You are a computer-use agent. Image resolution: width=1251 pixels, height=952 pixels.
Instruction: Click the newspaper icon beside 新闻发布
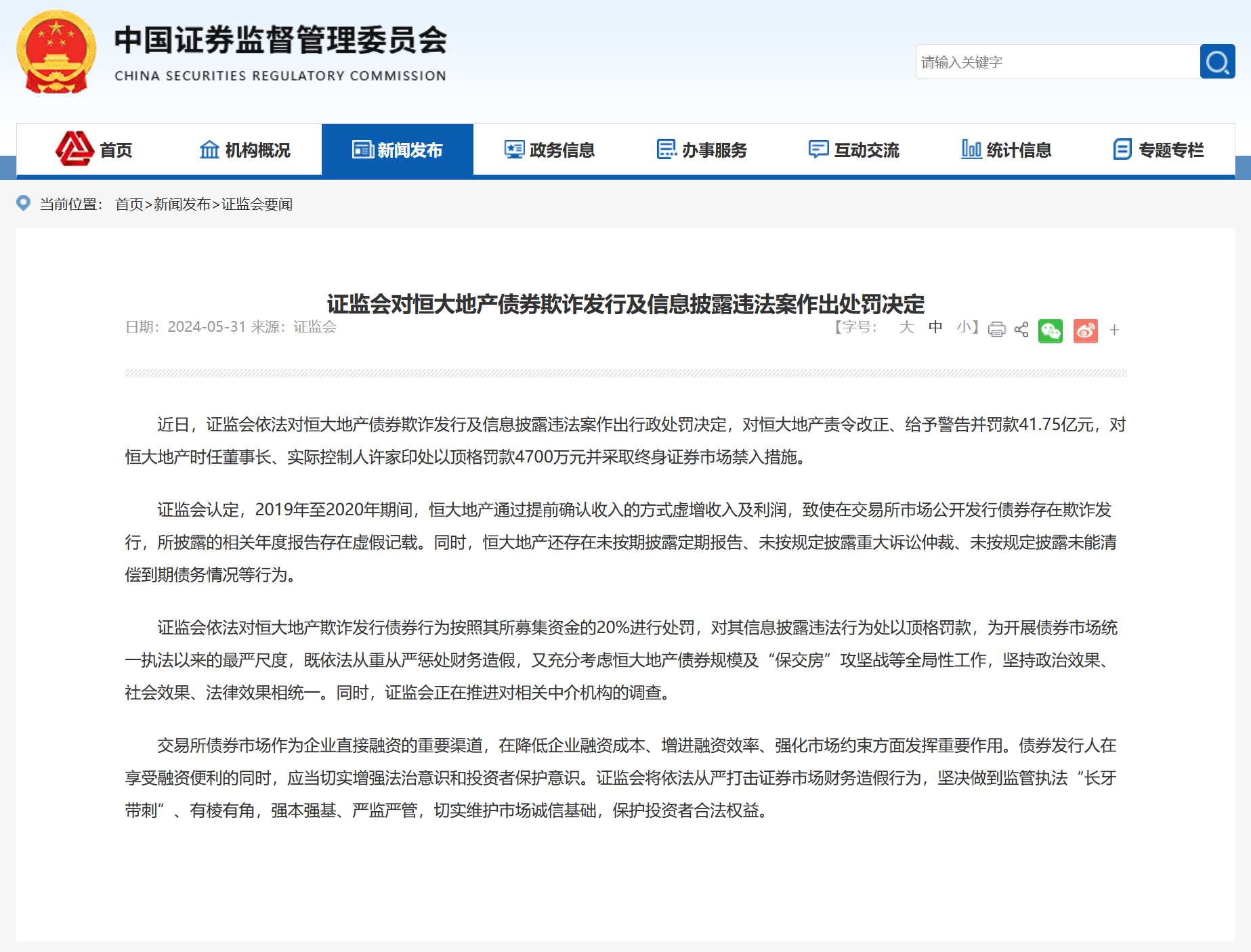click(362, 149)
